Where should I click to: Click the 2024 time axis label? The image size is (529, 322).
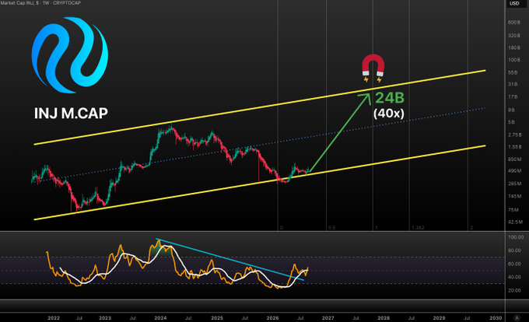click(x=160, y=318)
